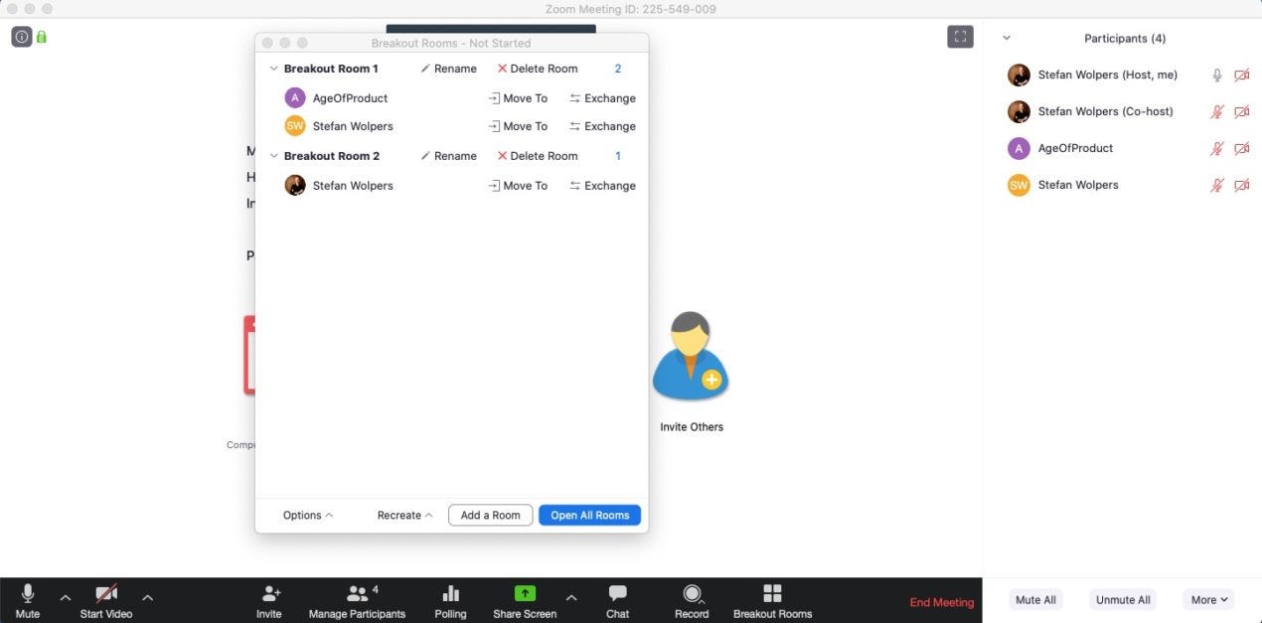Toggle muted mic for AgeOfProduct participant
Viewport: 1262px width, 623px height.
(x=1217, y=148)
